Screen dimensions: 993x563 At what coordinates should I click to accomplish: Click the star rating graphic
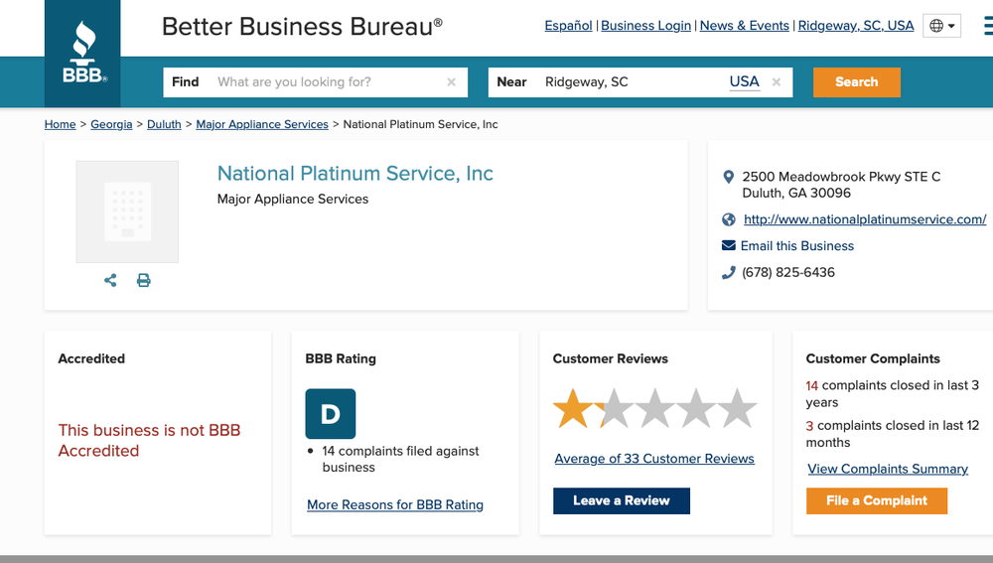(x=654, y=408)
